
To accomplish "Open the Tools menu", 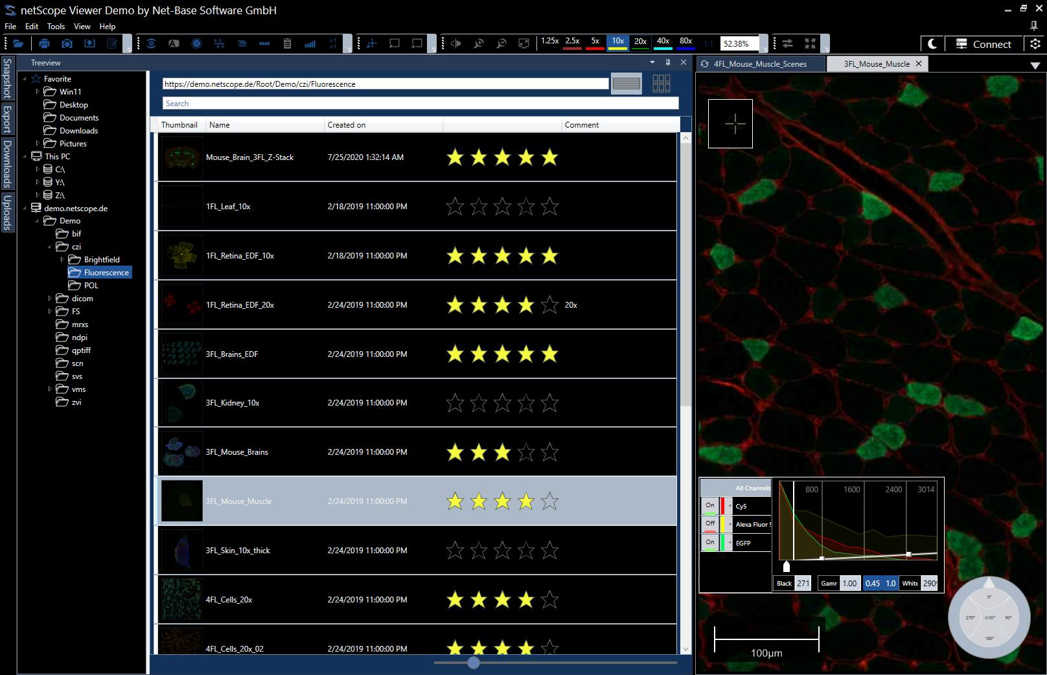I will [x=56, y=27].
